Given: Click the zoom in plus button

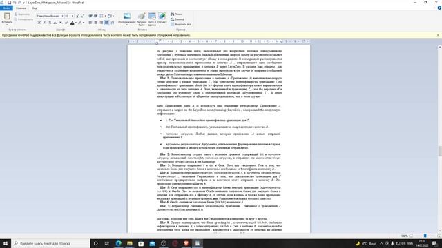Looking at the screenshot, I should (439, 236).
